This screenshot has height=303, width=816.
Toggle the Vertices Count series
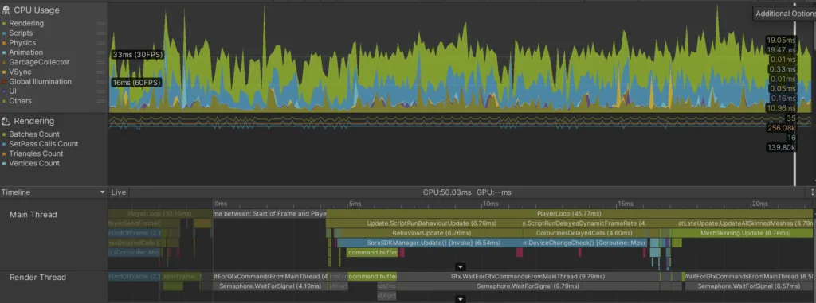[x=4, y=163]
